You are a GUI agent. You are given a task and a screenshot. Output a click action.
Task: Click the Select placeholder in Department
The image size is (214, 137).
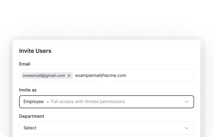click(x=30, y=128)
